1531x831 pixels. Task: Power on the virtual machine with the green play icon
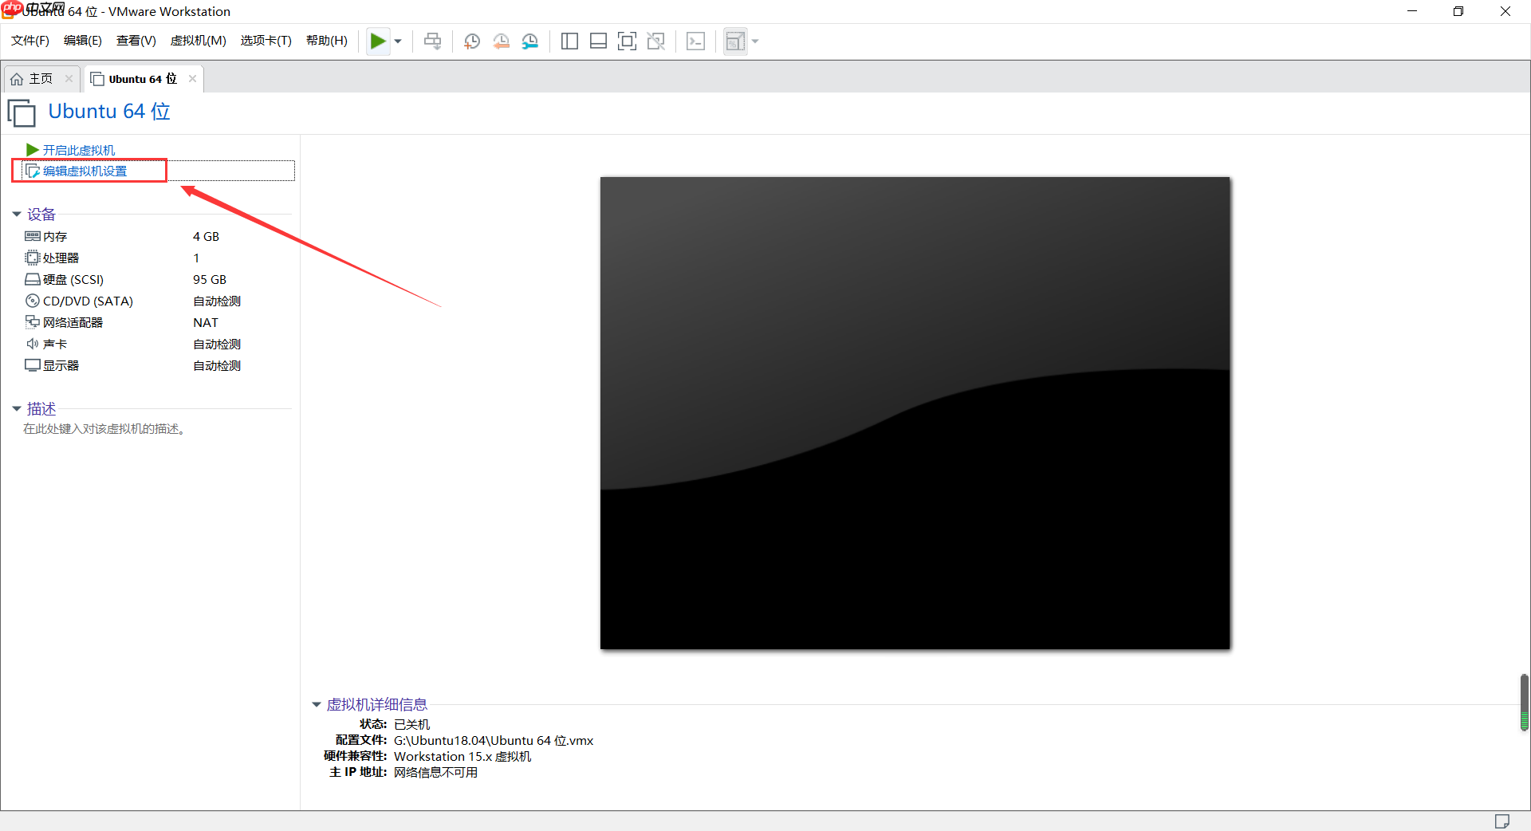tap(377, 41)
